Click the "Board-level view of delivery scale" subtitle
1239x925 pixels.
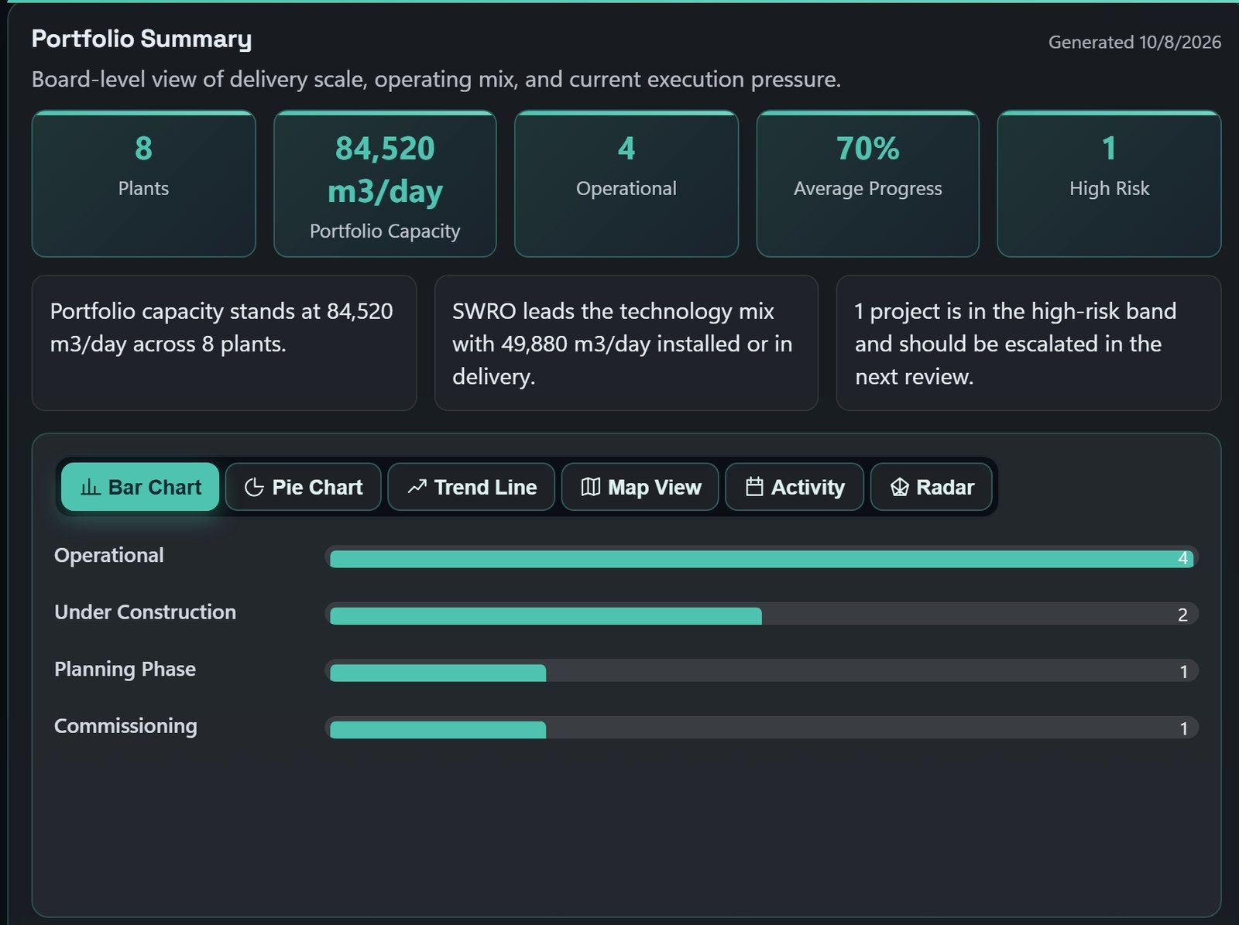[436, 79]
